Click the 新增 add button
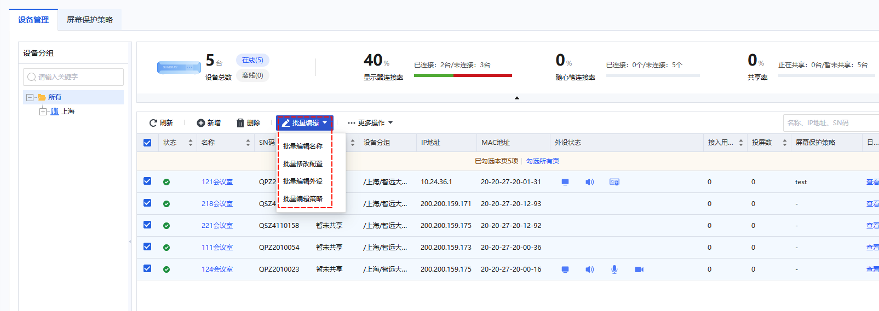Image resolution: width=879 pixels, height=311 pixels. click(209, 123)
